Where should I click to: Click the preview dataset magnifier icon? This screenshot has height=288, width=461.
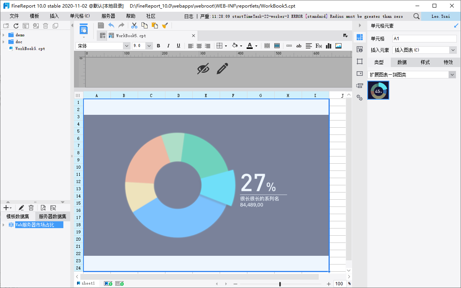tap(43, 208)
